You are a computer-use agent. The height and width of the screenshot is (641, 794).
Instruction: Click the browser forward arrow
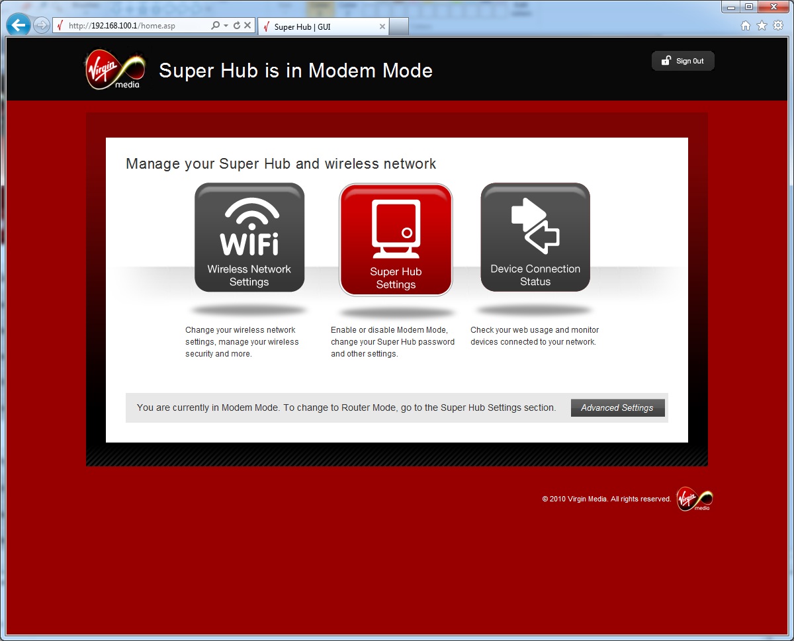[41, 26]
